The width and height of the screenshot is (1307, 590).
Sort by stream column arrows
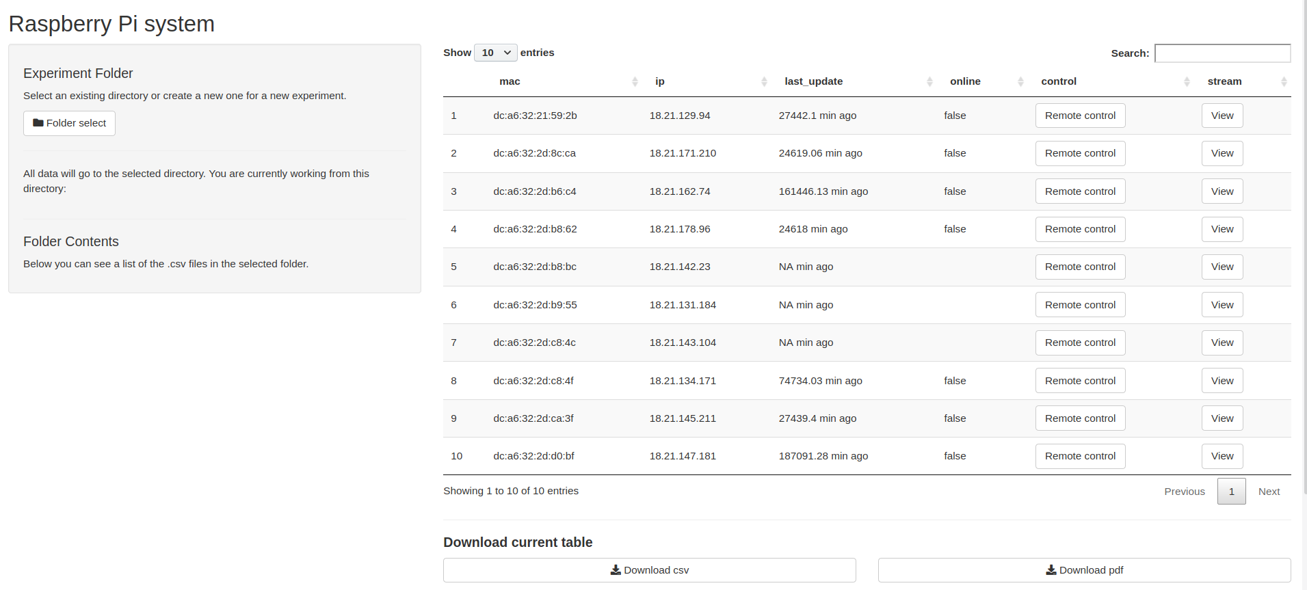(1284, 81)
